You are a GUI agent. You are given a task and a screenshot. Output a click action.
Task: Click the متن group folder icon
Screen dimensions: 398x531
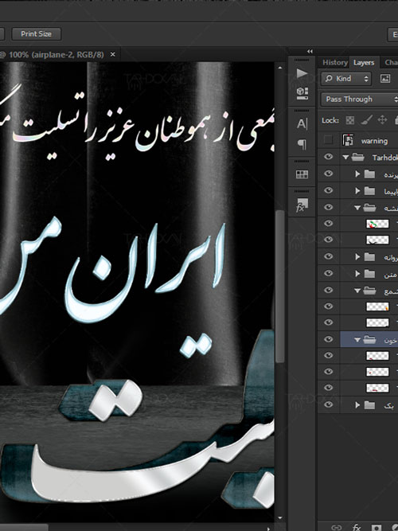(369, 273)
